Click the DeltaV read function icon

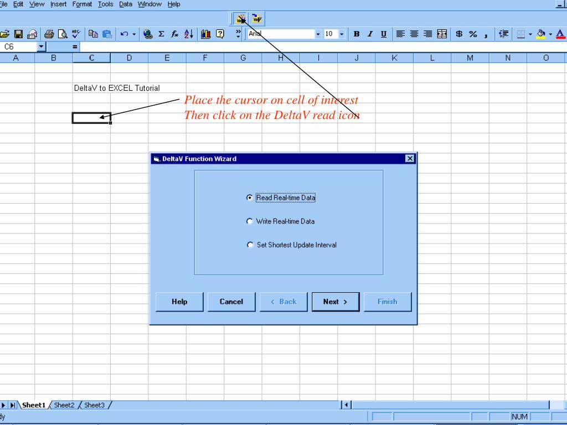point(241,18)
